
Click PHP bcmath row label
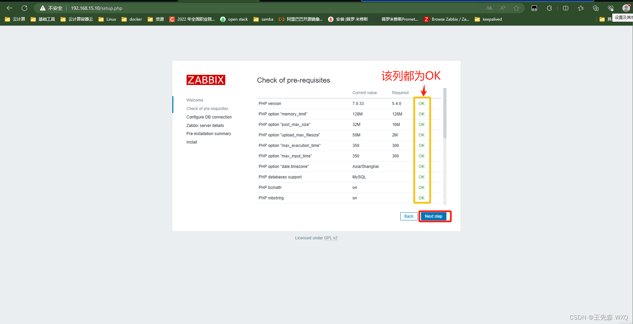click(270, 188)
